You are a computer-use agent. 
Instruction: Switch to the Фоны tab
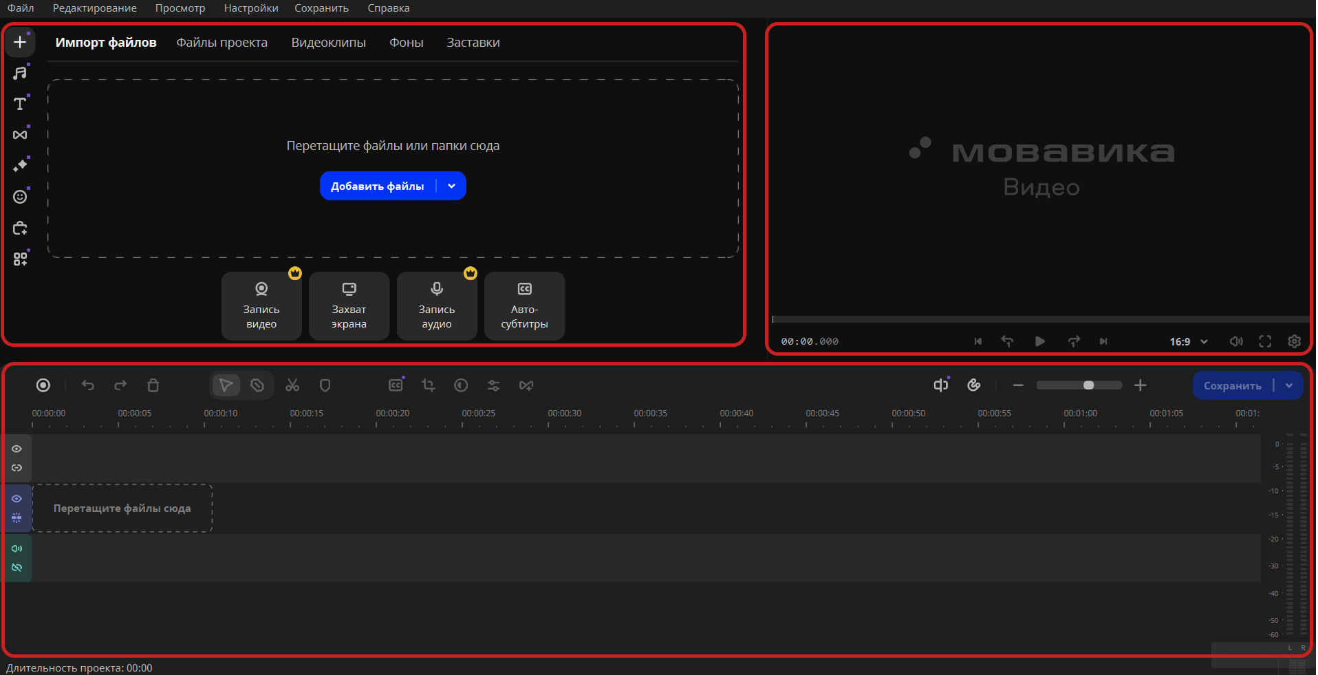tap(406, 42)
